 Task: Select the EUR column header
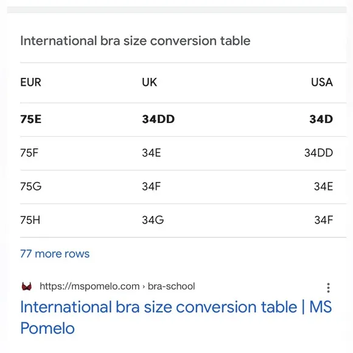30,82
